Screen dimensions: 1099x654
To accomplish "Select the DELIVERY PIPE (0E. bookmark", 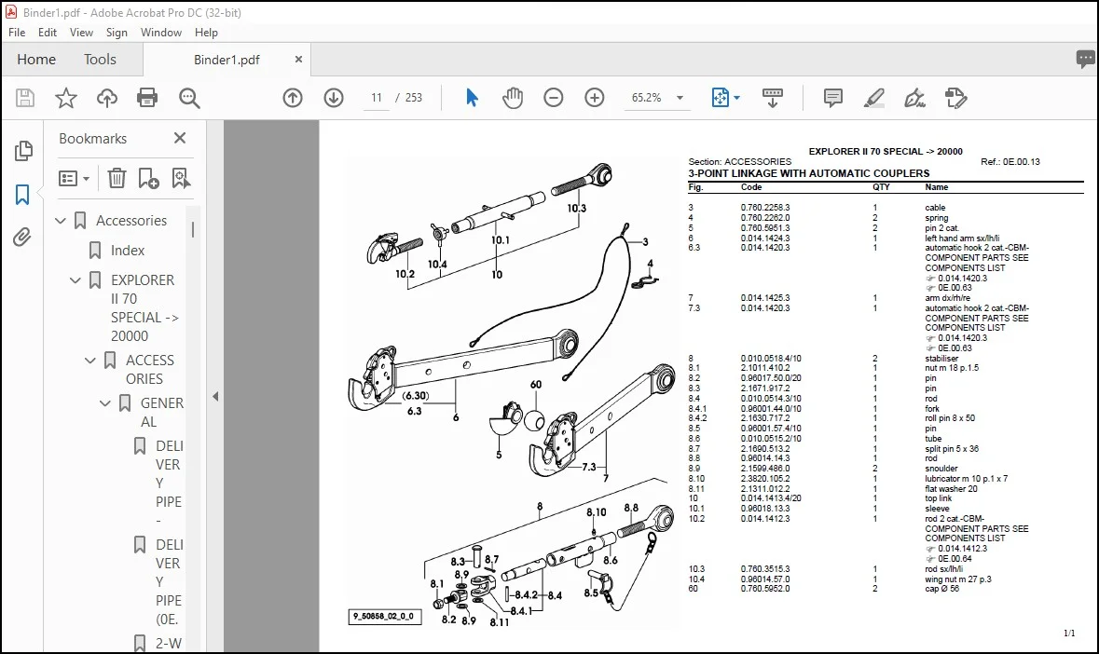I will [x=169, y=582].
